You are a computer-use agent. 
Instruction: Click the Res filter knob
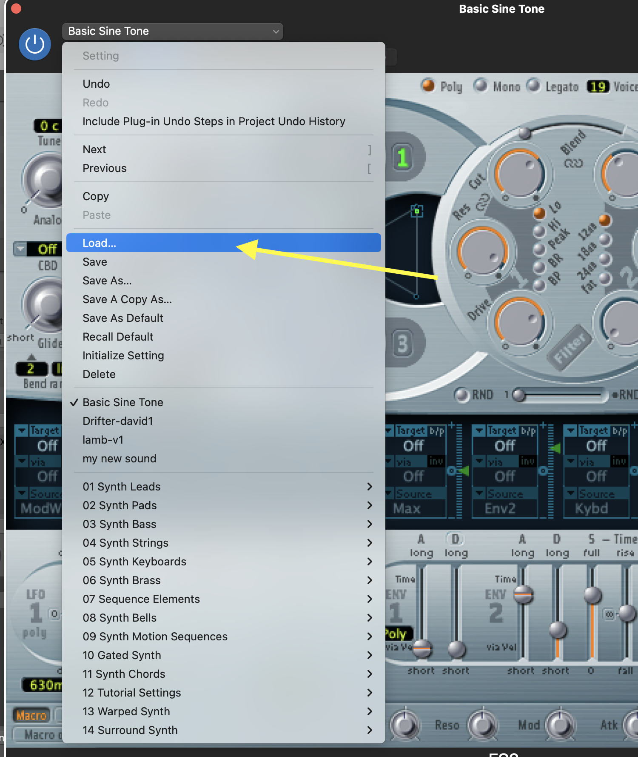click(x=482, y=252)
